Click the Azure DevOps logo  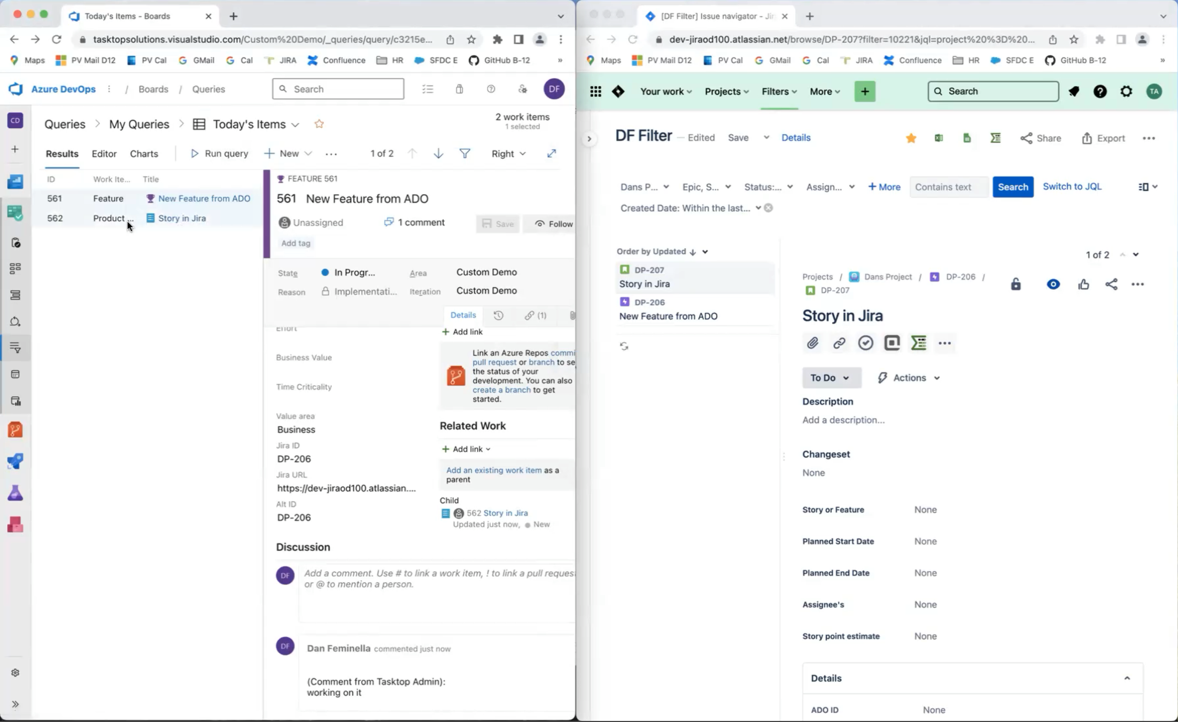[15, 89]
